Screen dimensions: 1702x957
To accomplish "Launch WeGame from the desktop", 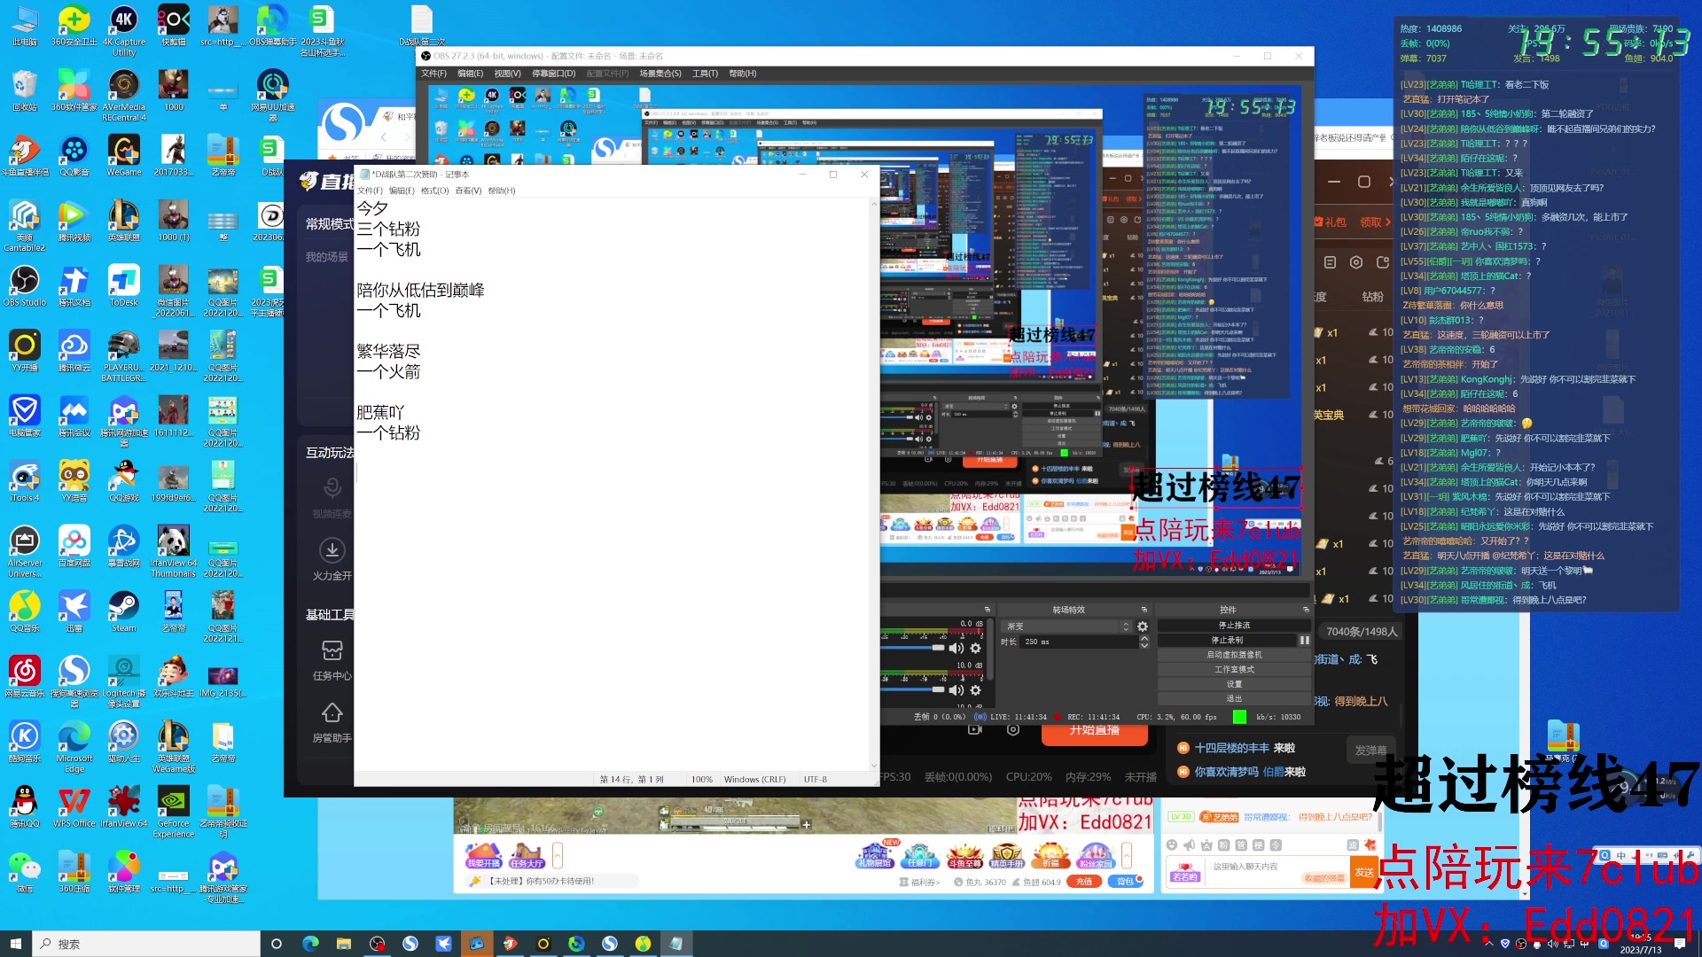I will tap(124, 156).
